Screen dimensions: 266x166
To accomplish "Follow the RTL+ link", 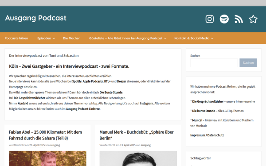I will pyautogui.click(x=107, y=81).
